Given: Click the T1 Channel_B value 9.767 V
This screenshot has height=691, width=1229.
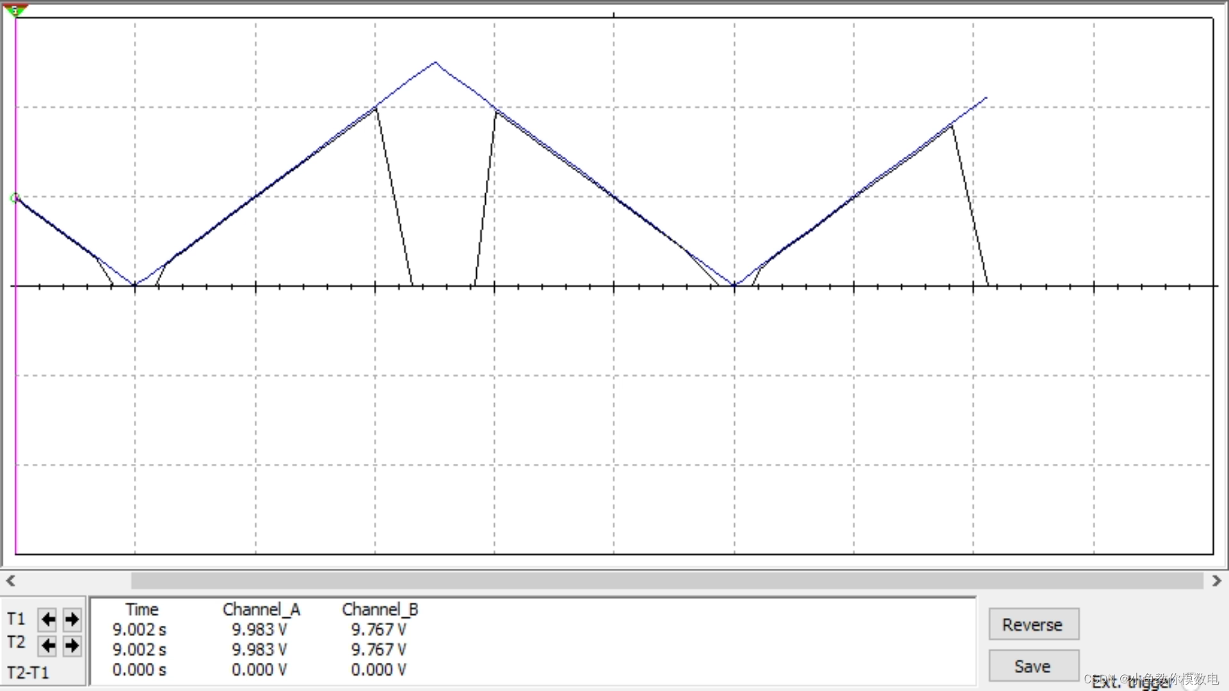Looking at the screenshot, I should click(378, 630).
